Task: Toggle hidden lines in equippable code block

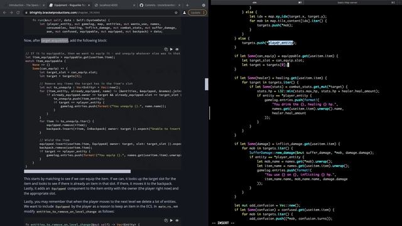Action: [177, 49]
